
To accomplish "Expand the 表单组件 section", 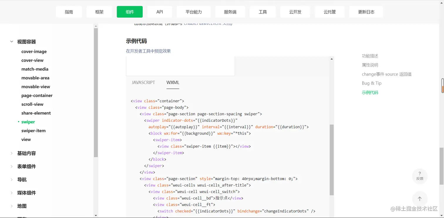I will point(26,167).
